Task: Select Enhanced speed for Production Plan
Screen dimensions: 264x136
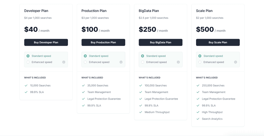Action: coord(85,62)
